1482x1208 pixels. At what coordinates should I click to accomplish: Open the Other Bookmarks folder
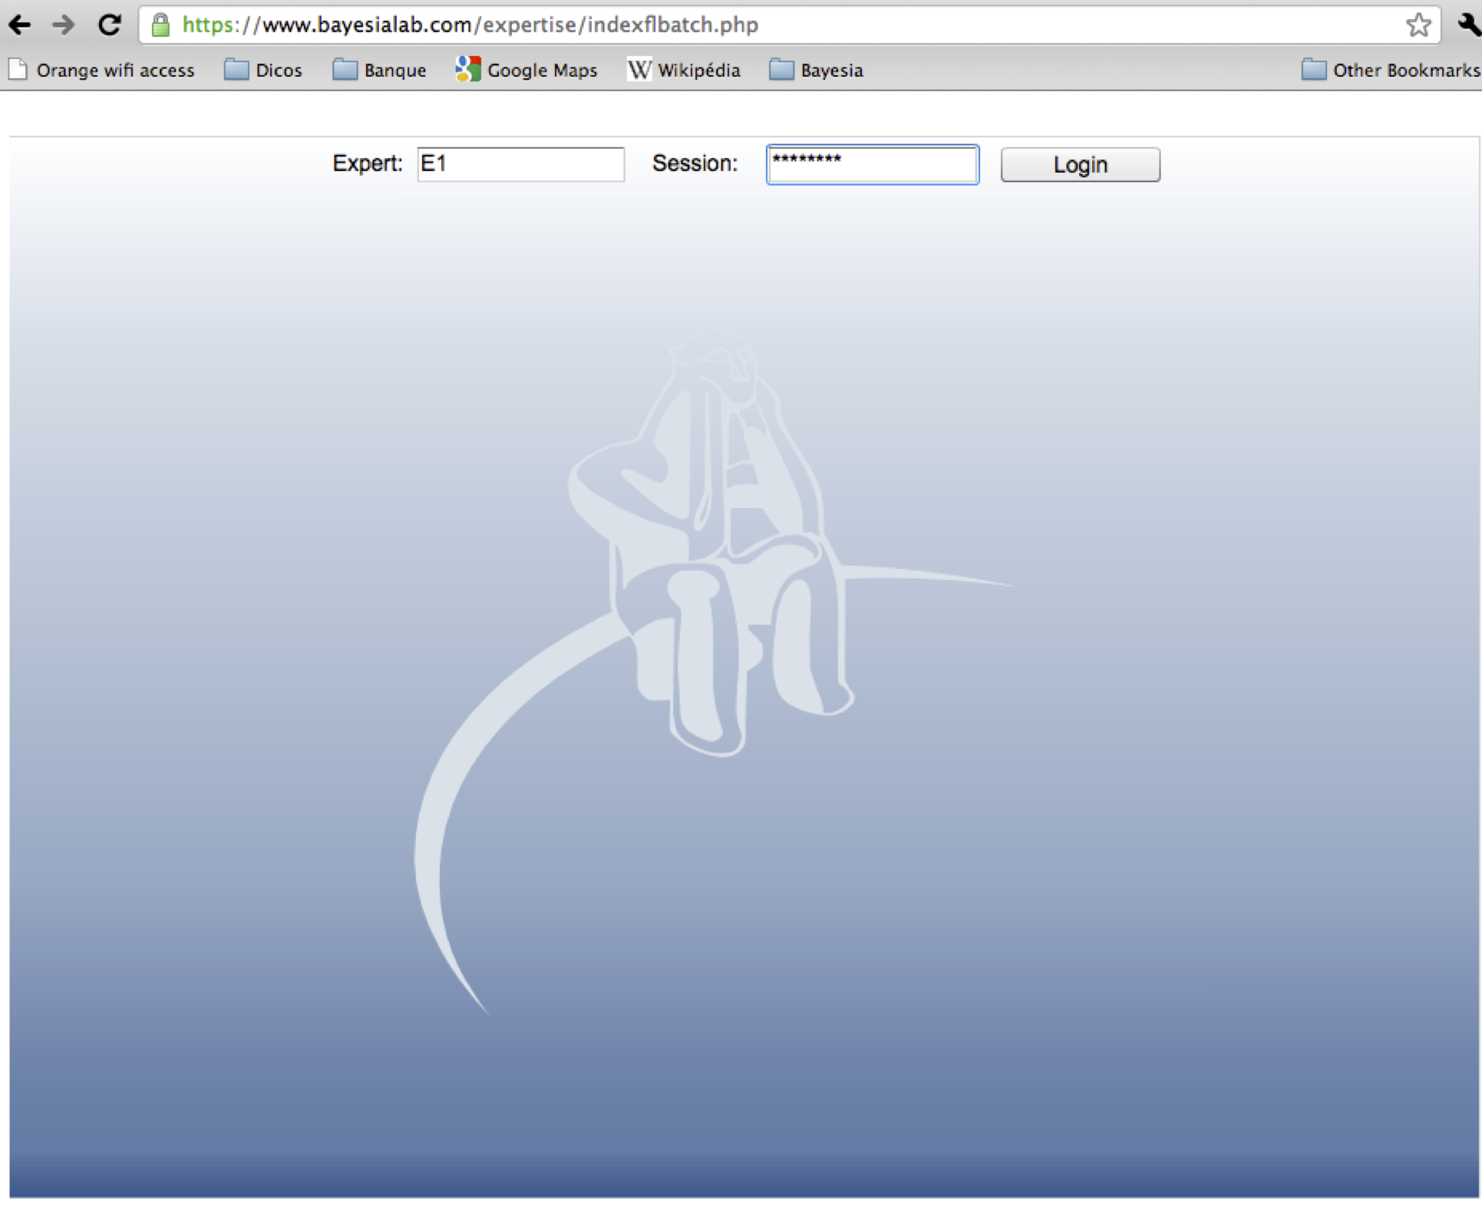[1391, 70]
